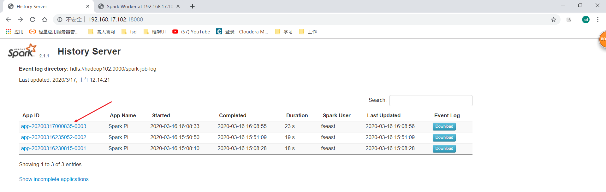Click the 18 s duration cell
Screen dimensions: 606x192
[x=290, y=148]
